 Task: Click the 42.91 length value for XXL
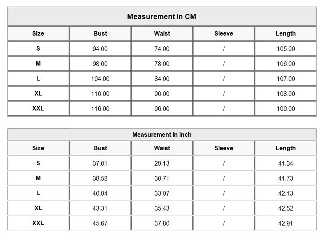286,223
